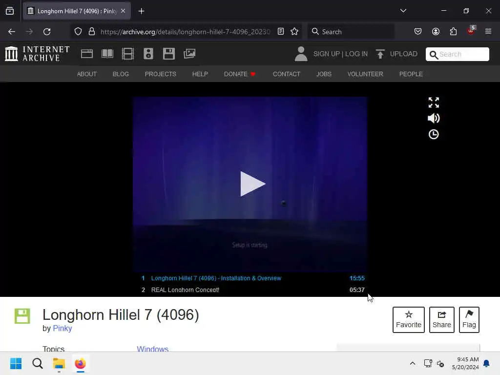500x375 pixels.
Task: Open the CONTACT menu item
Action: [286, 74]
